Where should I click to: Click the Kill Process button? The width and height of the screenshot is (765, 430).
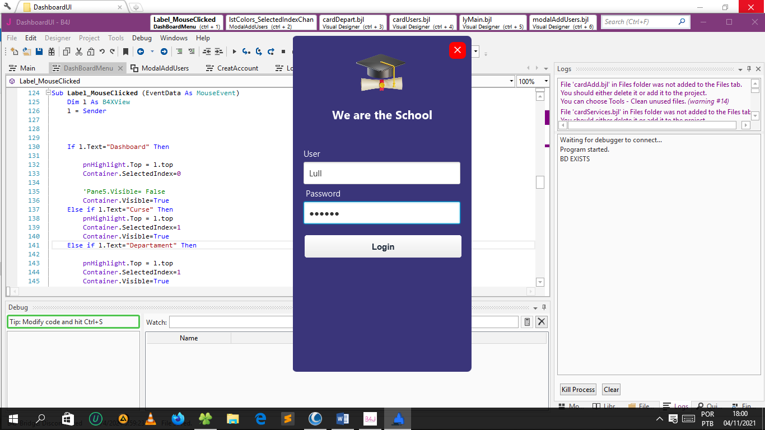(578, 390)
